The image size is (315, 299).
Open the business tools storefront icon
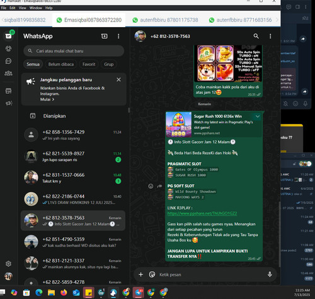click(x=8, y=91)
